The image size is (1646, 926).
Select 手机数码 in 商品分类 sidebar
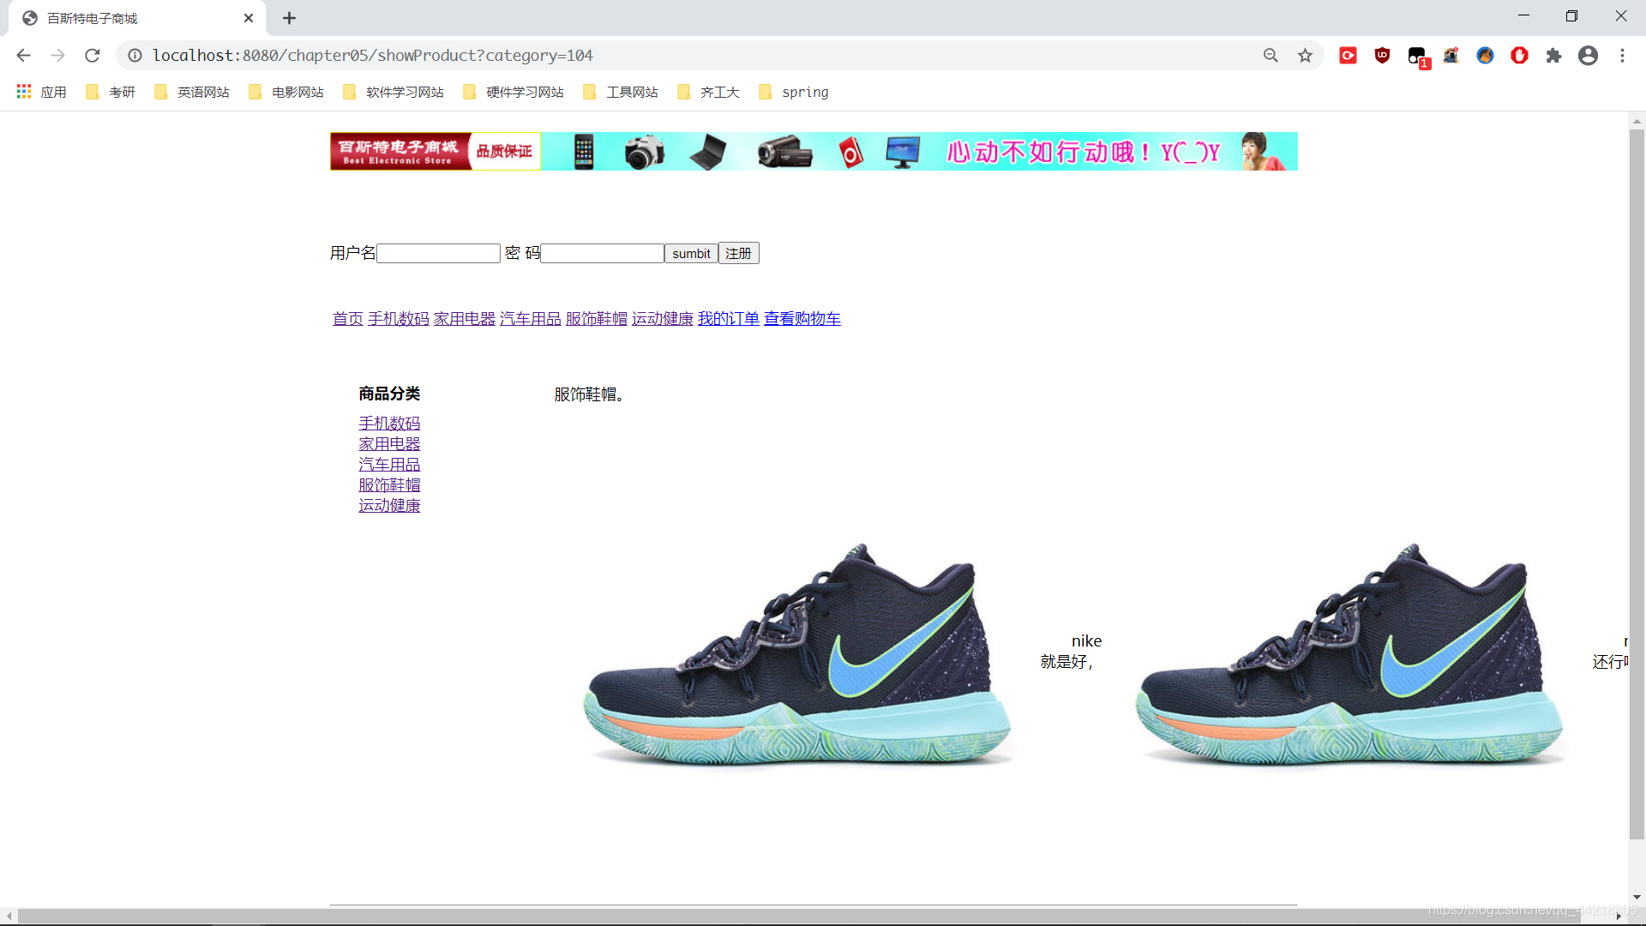pyautogui.click(x=389, y=424)
